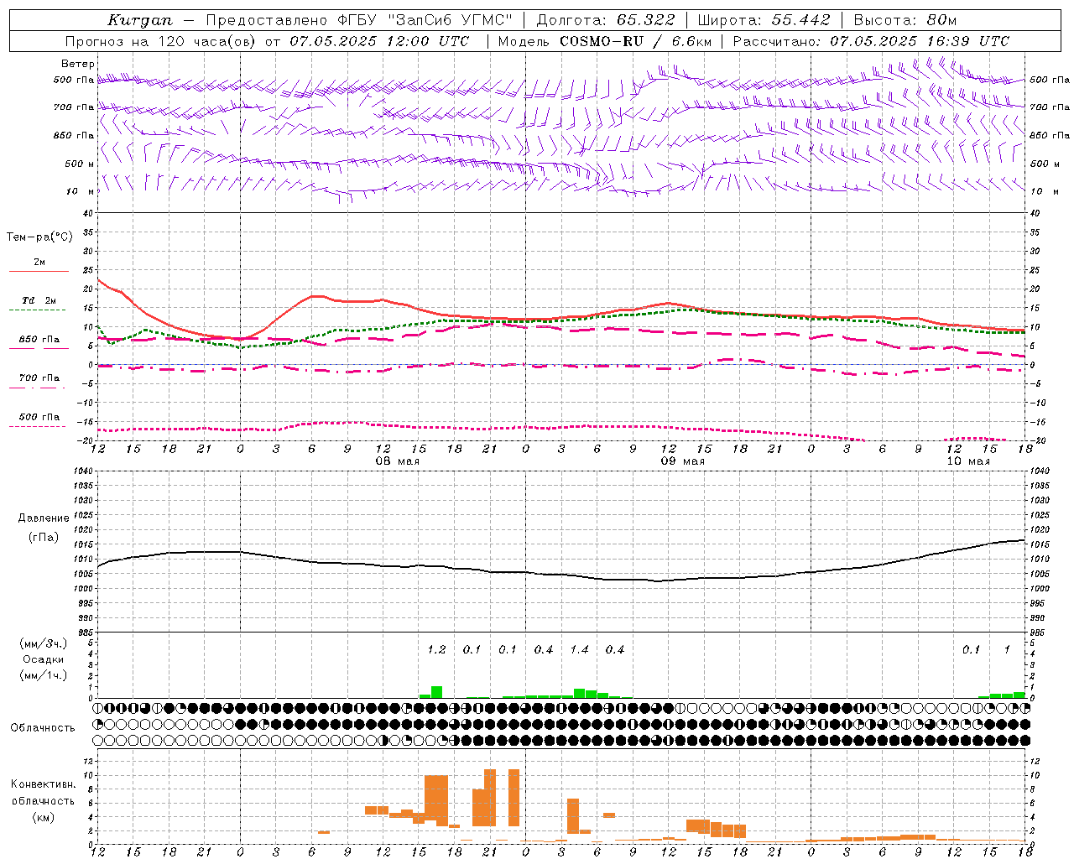Click the "500 м" wind level label on left

(80, 164)
